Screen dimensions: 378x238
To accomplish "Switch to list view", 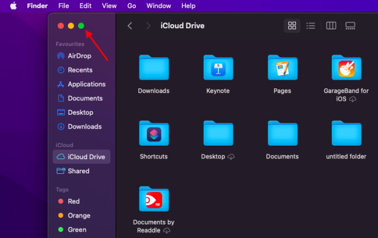I will (x=311, y=26).
